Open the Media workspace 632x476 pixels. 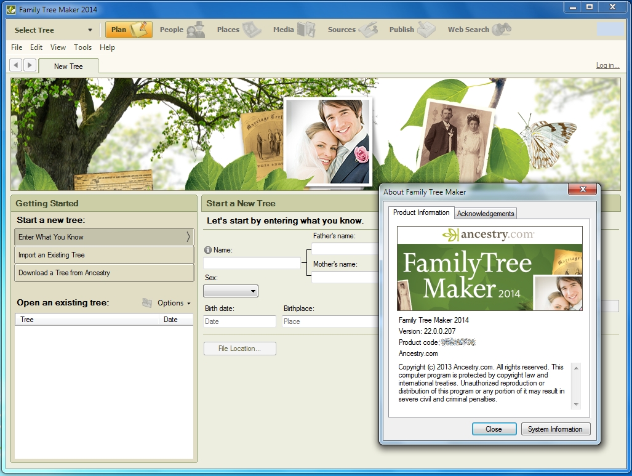[x=294, y=30]
